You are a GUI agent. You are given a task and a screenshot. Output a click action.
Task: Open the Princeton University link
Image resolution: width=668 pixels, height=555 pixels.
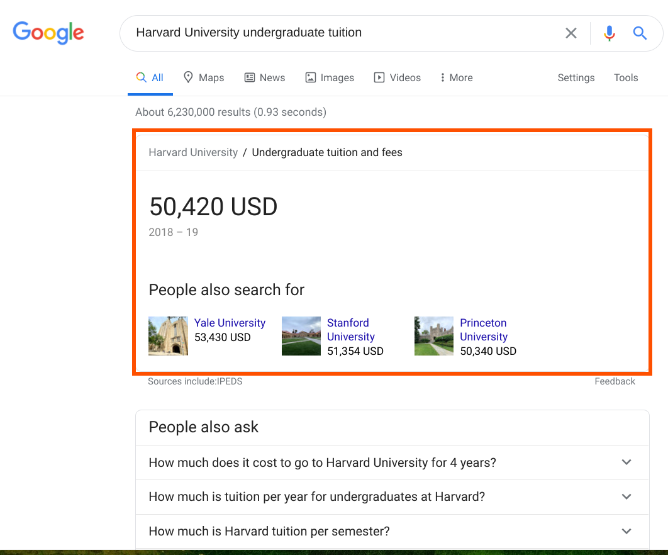pos(484,330)
